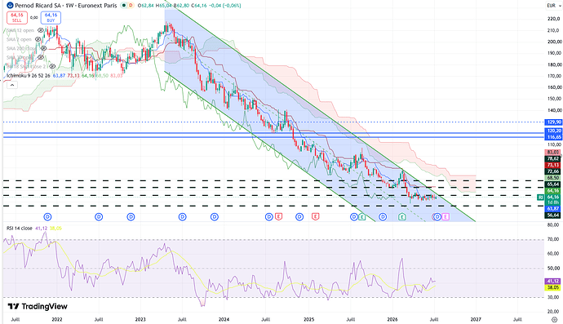Click the 70,00 RSI scale label

coord(554,239)
